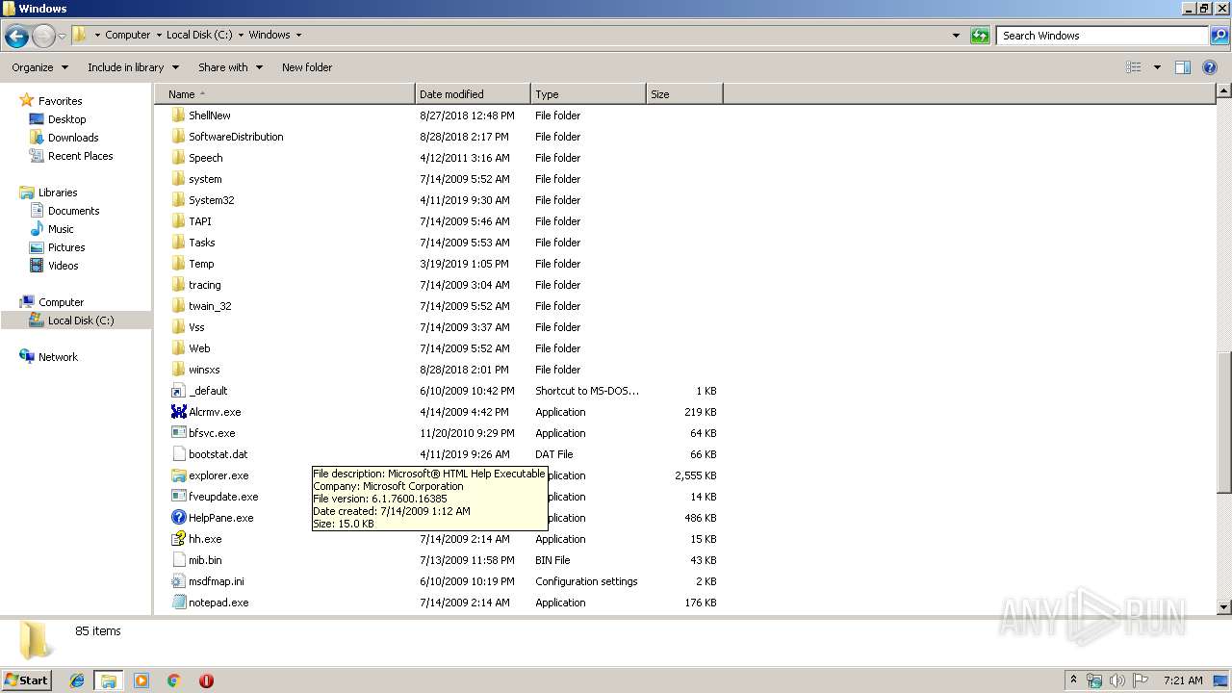Expand address bar history dropdown
Viewport: 1232px width, 693px height.
click(x=956, y=36)
